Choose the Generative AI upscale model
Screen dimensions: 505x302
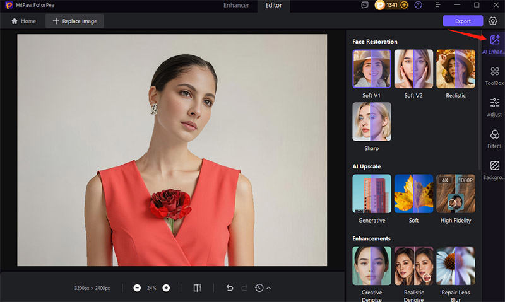pyautogui.click(x=372, y=194)
